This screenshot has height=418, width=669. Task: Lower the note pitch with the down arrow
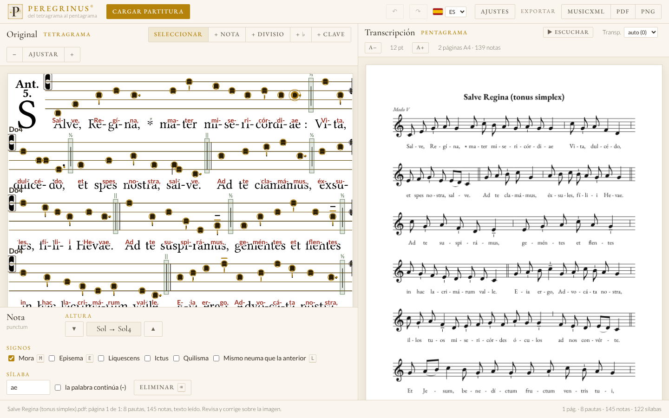coord(74,329)
